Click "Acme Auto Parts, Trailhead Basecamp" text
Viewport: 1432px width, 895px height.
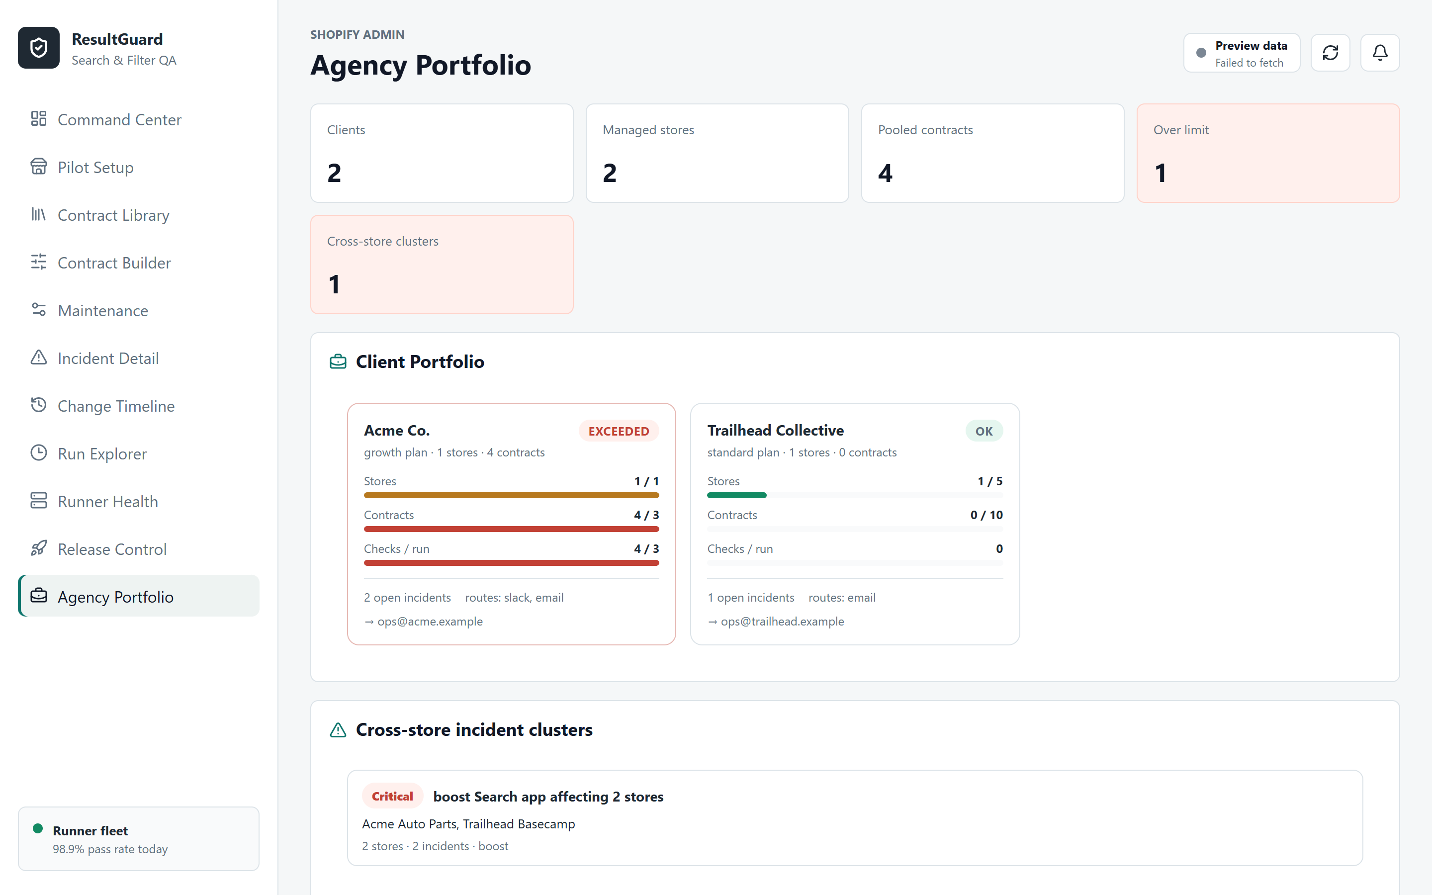tap(469, 824)
